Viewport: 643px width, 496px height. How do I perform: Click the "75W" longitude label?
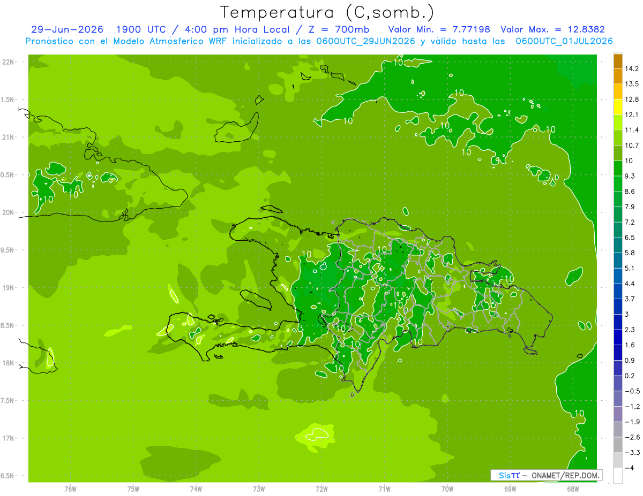pos(133,489)
